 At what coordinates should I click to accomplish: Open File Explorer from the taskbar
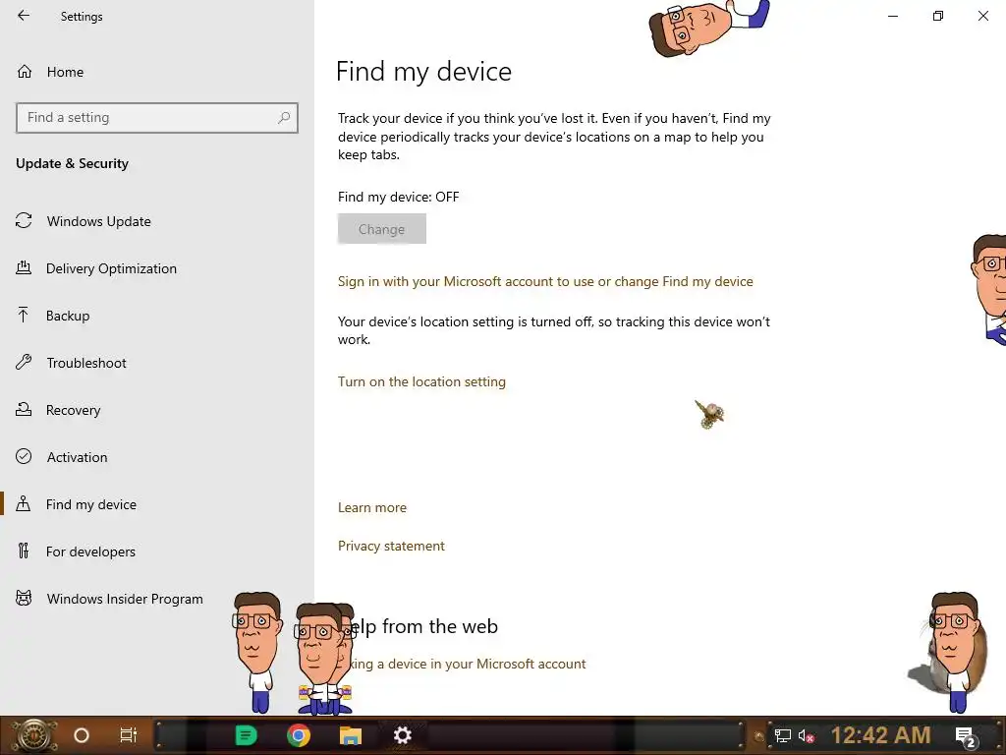tap(351, 735)
